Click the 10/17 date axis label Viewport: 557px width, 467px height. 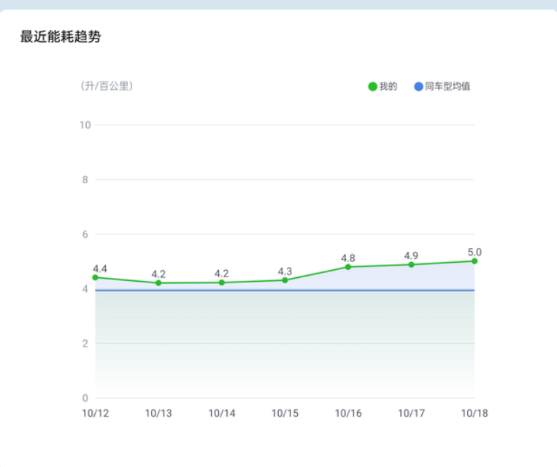click(411, 413)
